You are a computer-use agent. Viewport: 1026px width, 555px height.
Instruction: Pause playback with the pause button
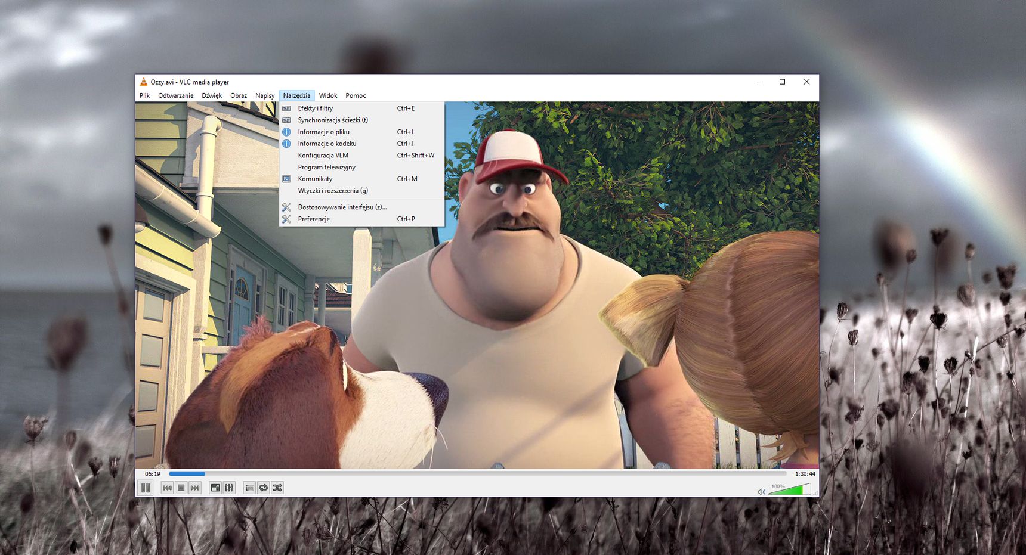click(x=146, y=488)
